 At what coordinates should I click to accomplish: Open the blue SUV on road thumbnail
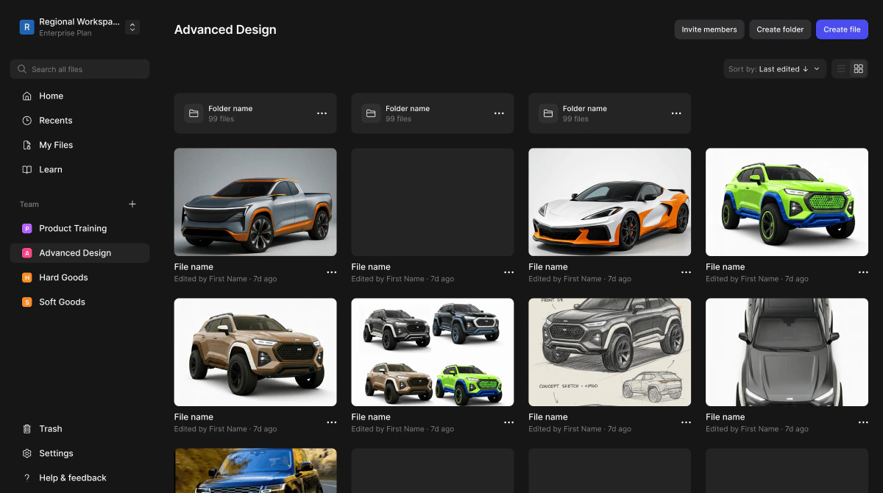(x=255, y=471)
